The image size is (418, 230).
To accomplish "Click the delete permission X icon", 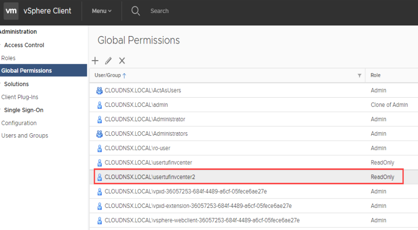I will 122,61.
